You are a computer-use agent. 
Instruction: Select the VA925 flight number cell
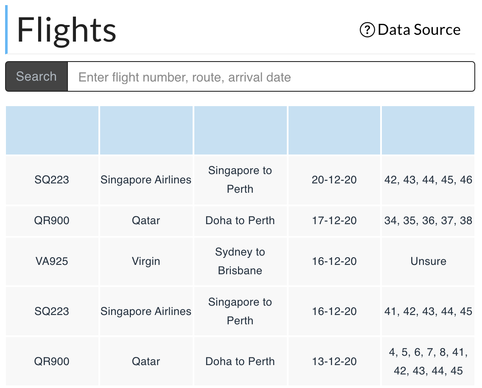pyautogui.click(x=52, y=261)
